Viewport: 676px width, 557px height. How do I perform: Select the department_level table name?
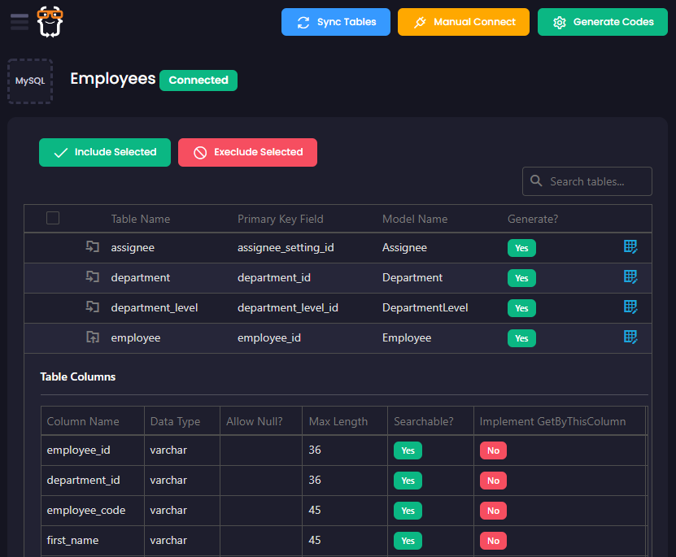[155, 307]
